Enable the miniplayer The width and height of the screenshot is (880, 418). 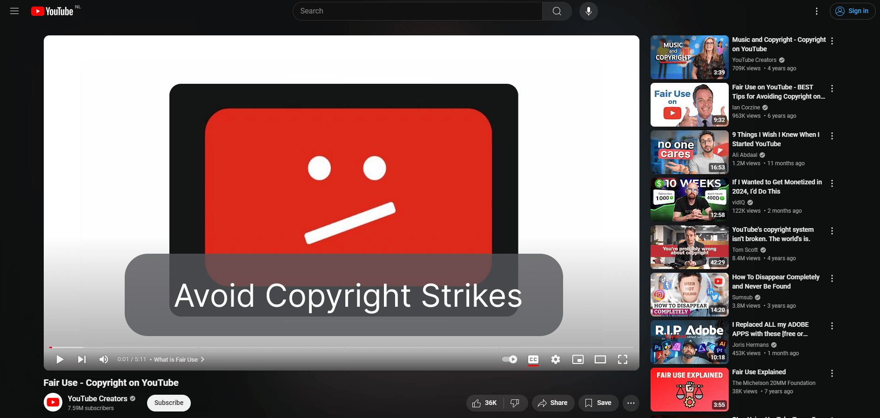[578, 359]
